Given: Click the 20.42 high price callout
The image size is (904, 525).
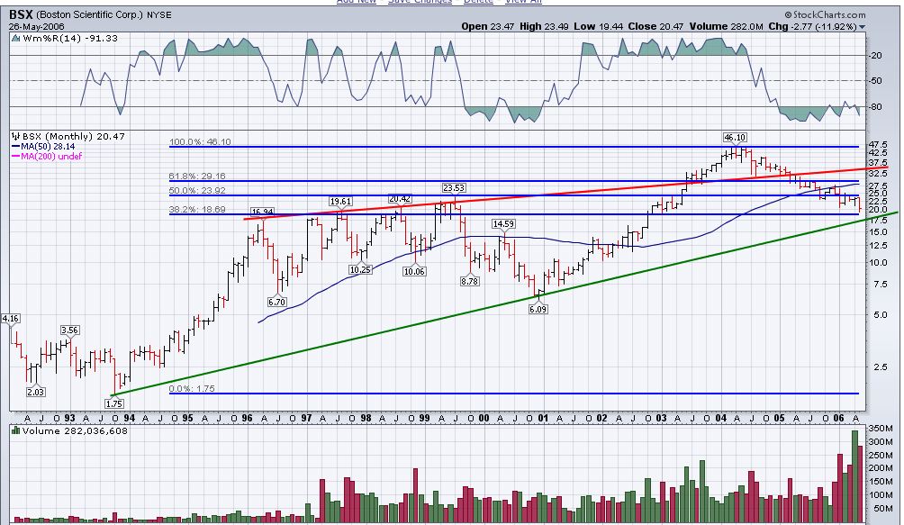Looking at the screenshot, I should coord(400,199).
